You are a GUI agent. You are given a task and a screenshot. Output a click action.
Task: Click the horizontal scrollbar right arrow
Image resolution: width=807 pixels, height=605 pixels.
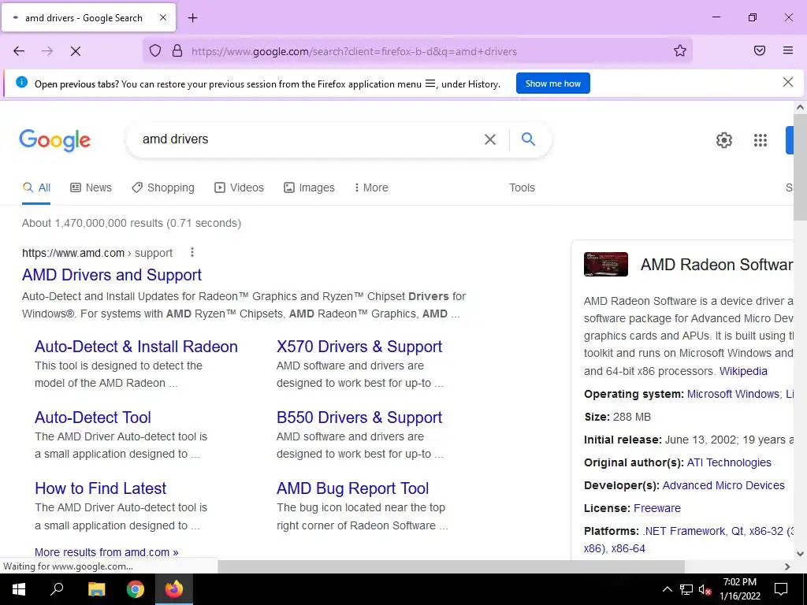pyautogui.click(x=787, y=566)
